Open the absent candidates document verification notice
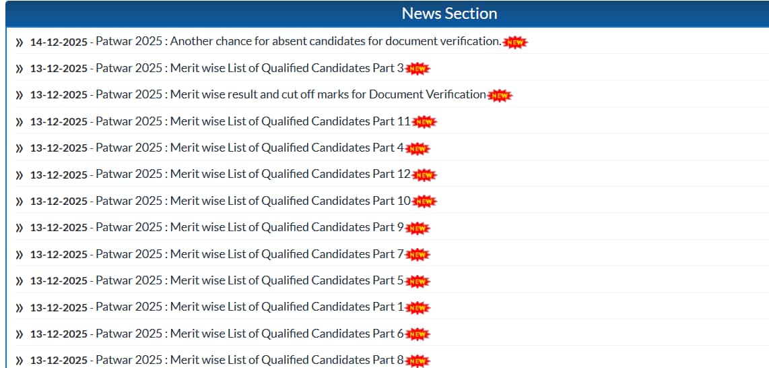 tap(298, 41)
